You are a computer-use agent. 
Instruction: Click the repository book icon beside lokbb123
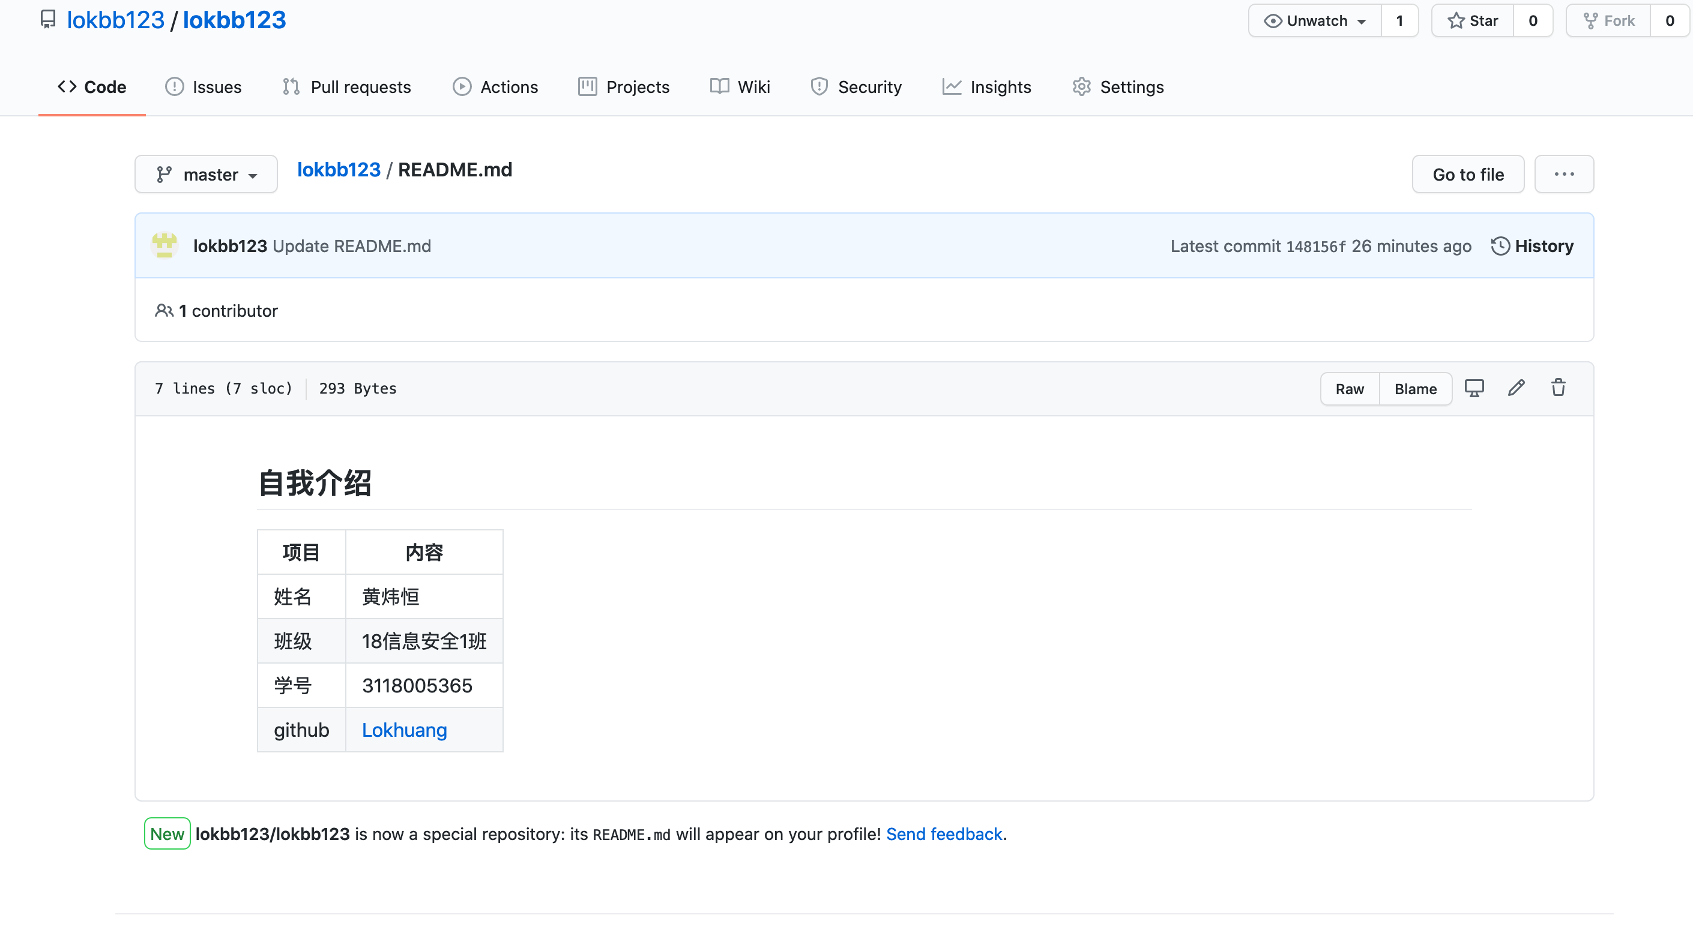[48, 20]
